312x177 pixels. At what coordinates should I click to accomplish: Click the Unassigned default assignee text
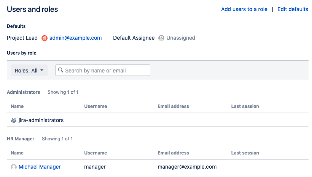point(181,38)
